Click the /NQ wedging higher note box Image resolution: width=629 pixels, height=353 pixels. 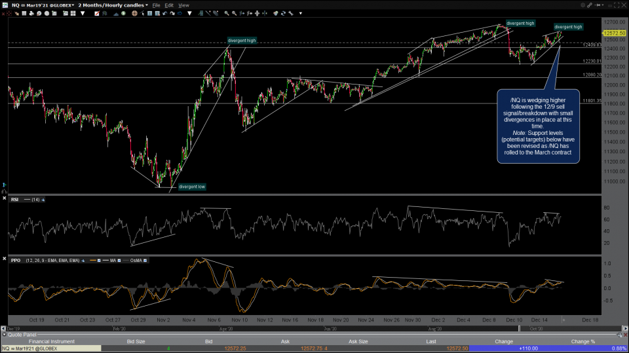tap(538, 126)
